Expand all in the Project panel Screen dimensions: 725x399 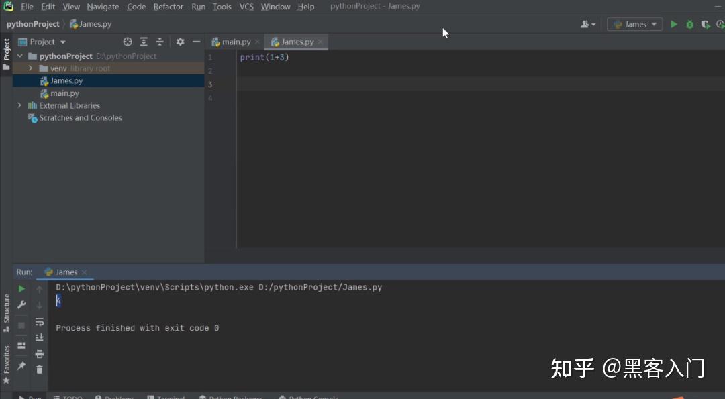pos(144,42)
